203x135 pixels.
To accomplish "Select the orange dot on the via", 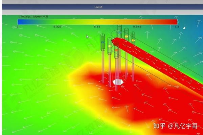I will [116, 50].
